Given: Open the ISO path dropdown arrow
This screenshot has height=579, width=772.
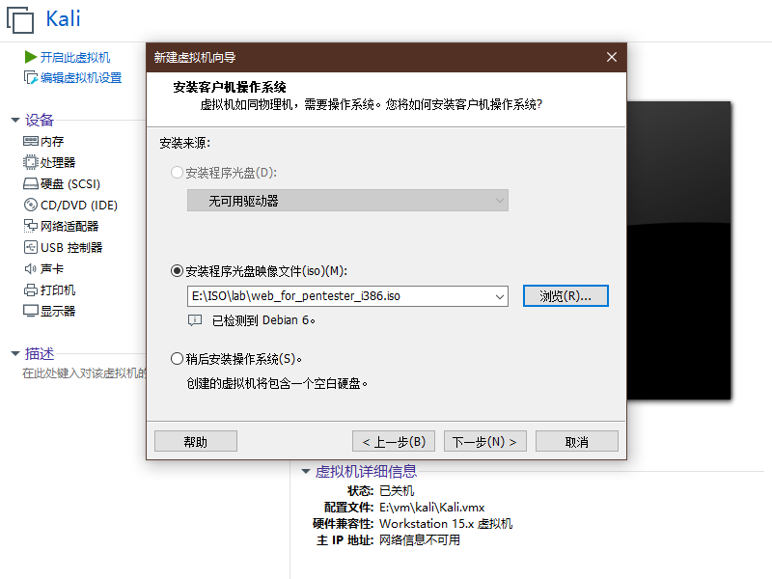Looking at the screenshot, I should pyautogui.click(x=499, y=296).
